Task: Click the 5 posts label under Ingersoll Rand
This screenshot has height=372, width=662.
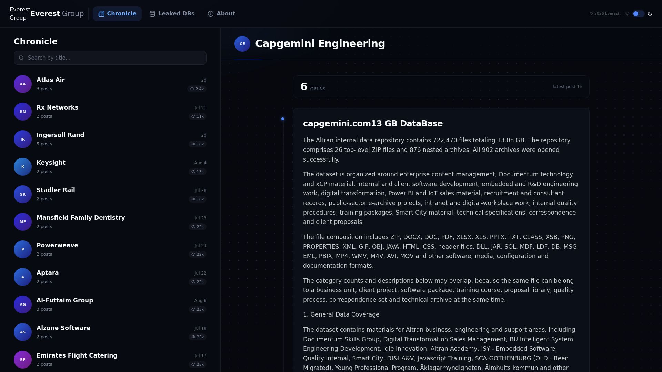Action: pyautogui.click(x=44, y=144)
